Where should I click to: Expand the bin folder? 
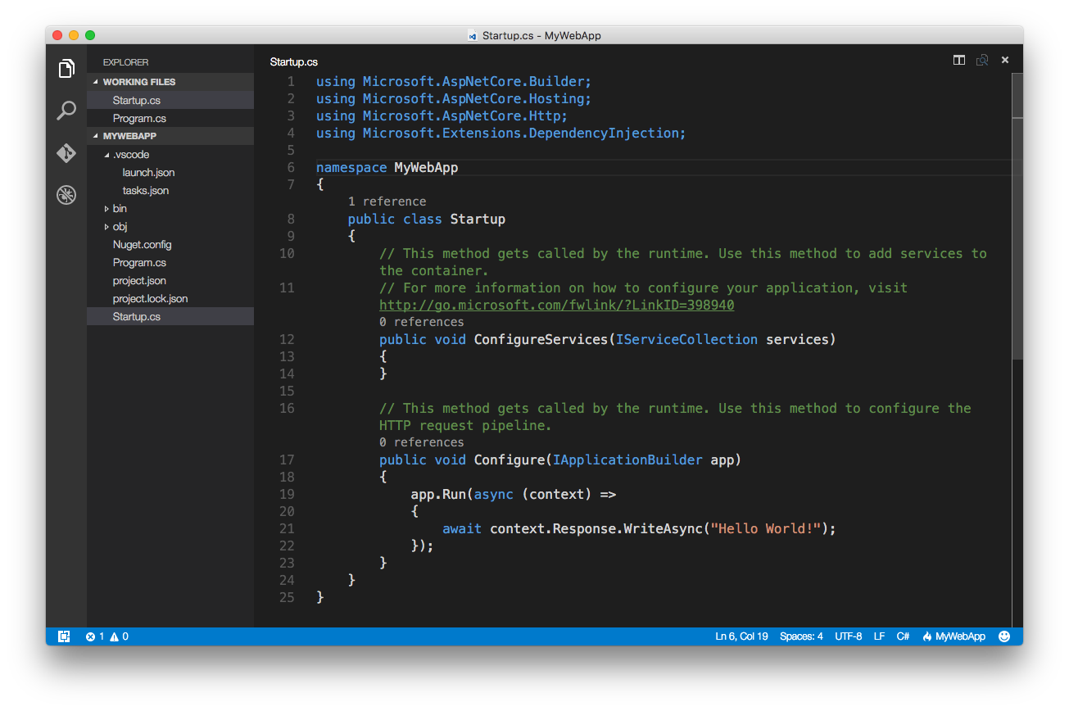click(x=120, y=209)
